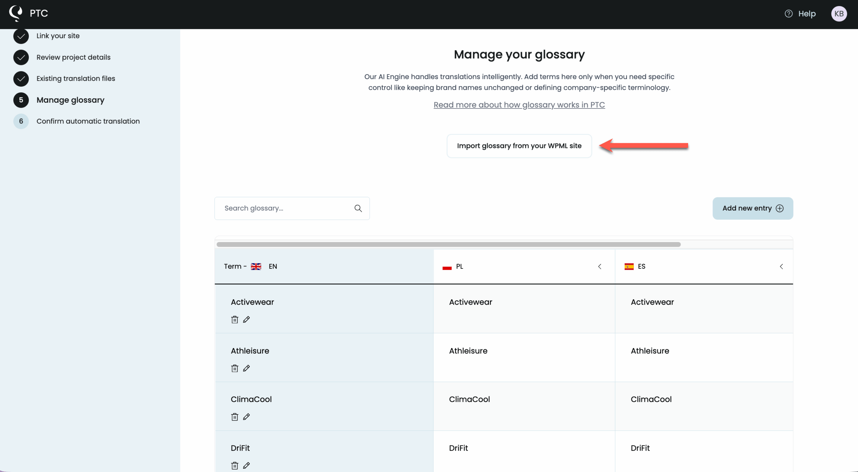858x472 pixels.
Task: Select the Confirm automatic translation step
Action: (88, 121)
